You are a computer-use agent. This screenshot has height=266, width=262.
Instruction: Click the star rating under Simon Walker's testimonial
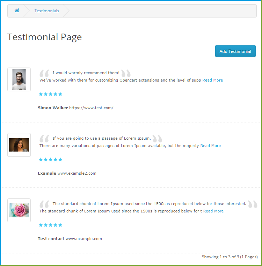(x=50, y=94)
